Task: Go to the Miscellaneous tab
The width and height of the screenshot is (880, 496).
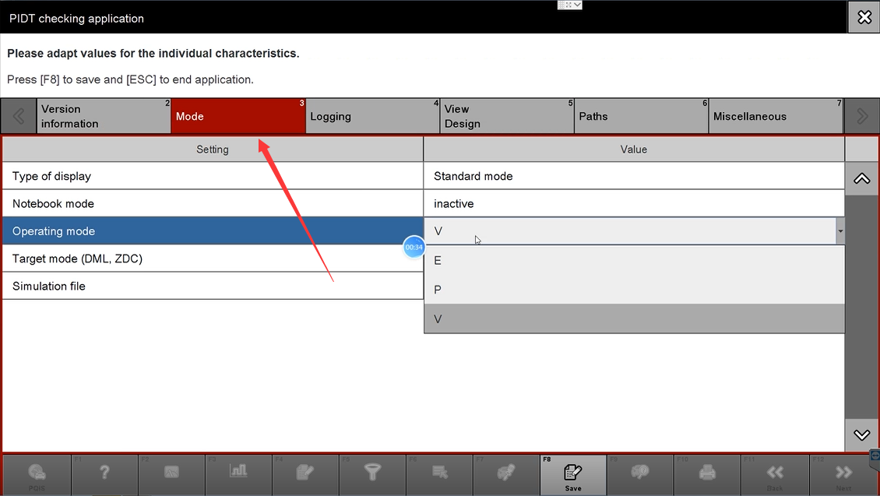Action: click(776, 117)
